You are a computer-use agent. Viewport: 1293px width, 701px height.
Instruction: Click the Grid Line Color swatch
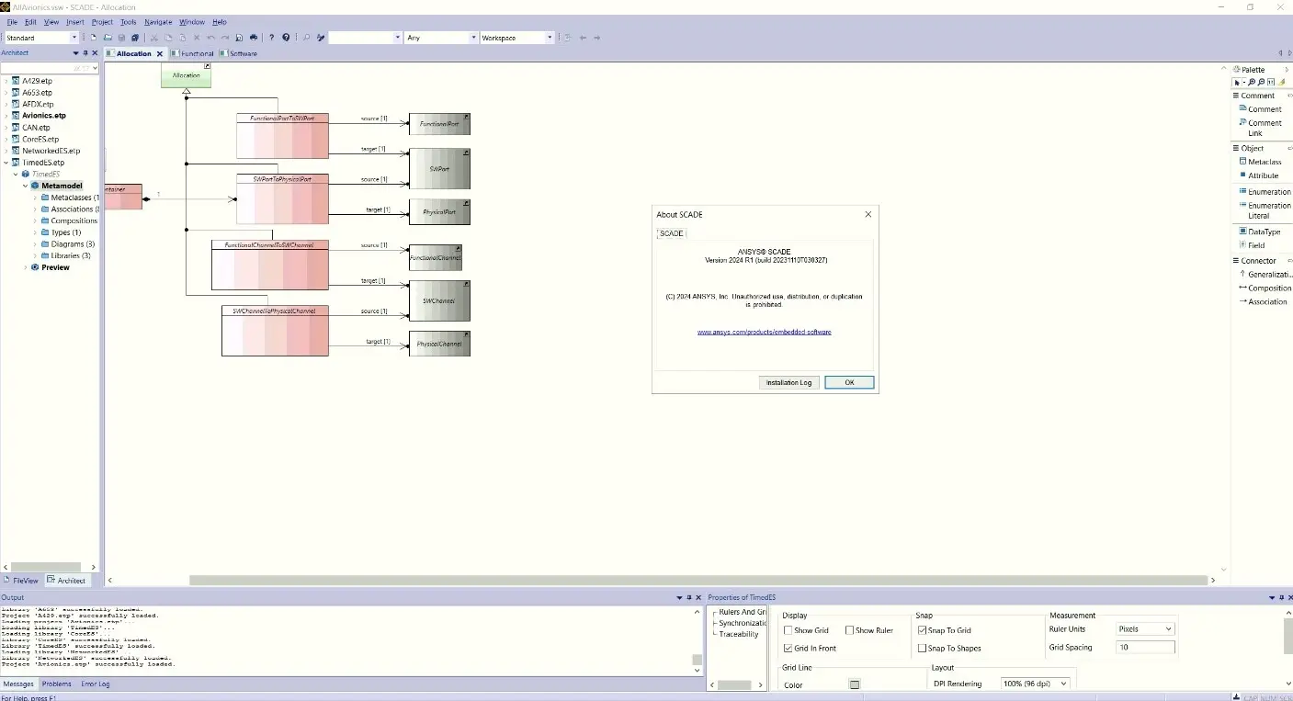(855, 684)
